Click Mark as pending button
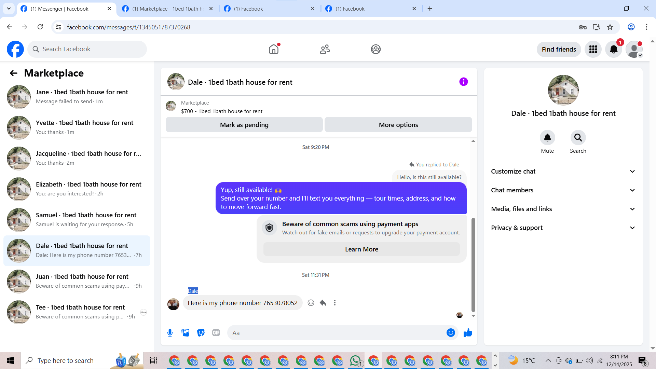 pyautogui.click(x=244, y=125)
